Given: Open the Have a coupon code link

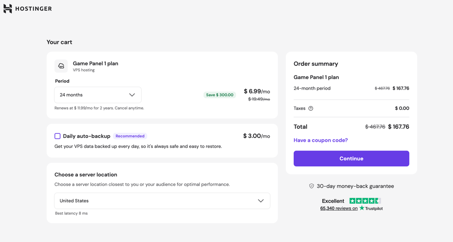Looking at the screenshot, I should [x=321, y=140].
